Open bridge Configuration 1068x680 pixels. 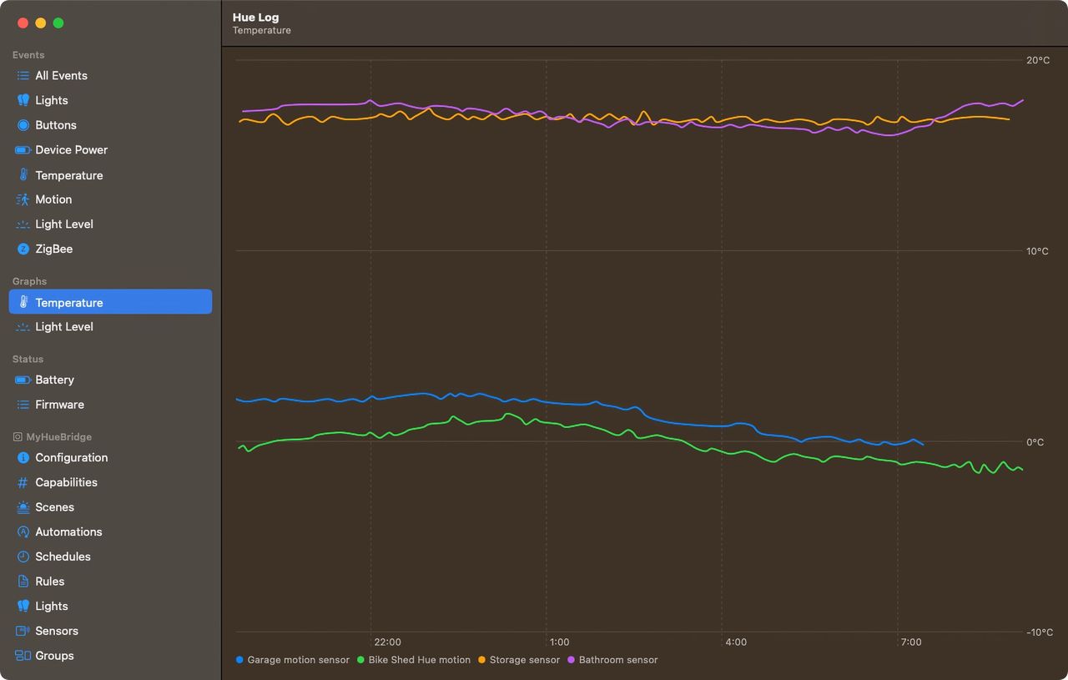coord(71,457)
